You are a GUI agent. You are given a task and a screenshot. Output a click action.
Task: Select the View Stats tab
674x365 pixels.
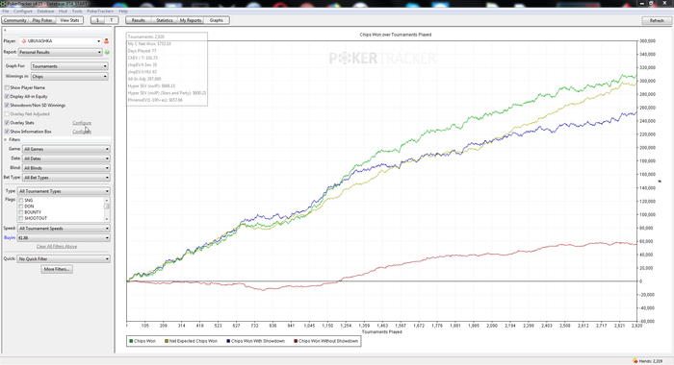click(x=69, y=20)
